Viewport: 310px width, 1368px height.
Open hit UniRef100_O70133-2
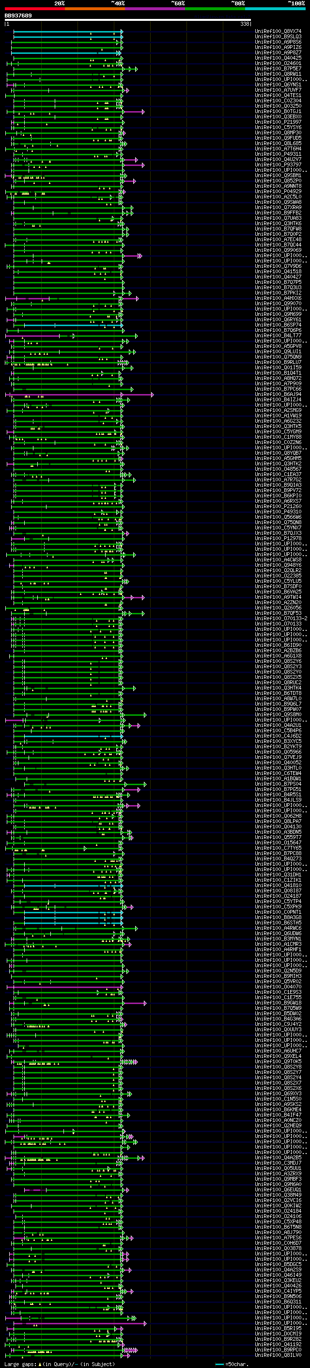tap(281, 619)
